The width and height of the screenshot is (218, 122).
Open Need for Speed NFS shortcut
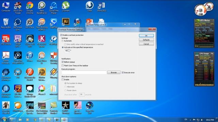pos(30,108)
